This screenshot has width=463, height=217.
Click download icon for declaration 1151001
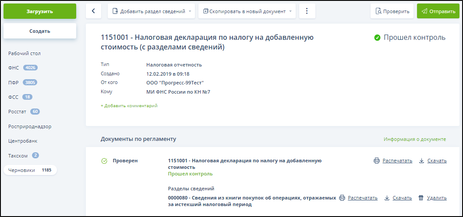point(421,161)
